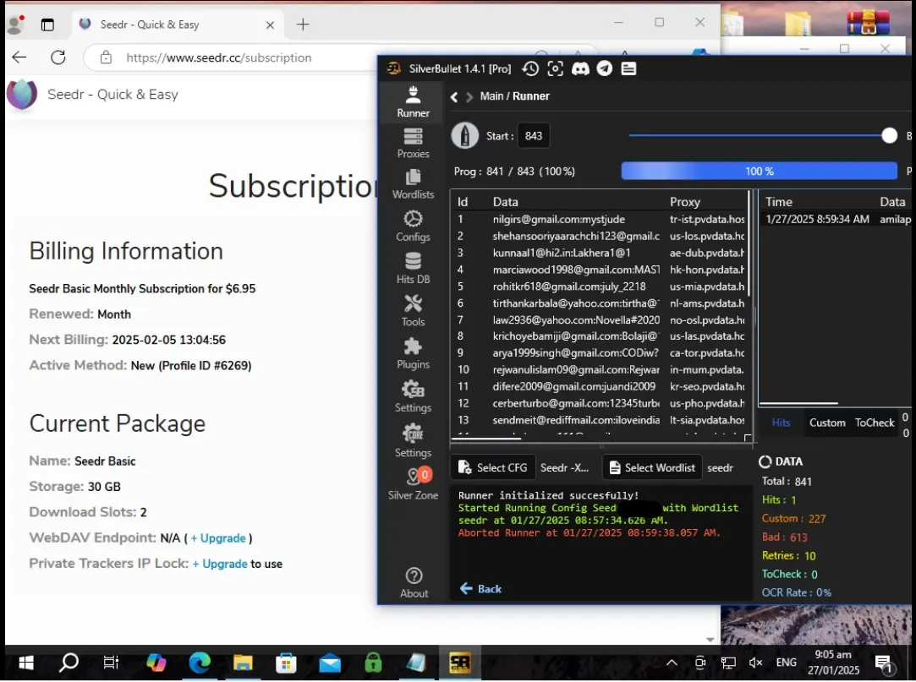The width and height of the screenshot is (916, 682).
Task: Click the 'Bad : 613' statistic
Action: coord(785,537)
